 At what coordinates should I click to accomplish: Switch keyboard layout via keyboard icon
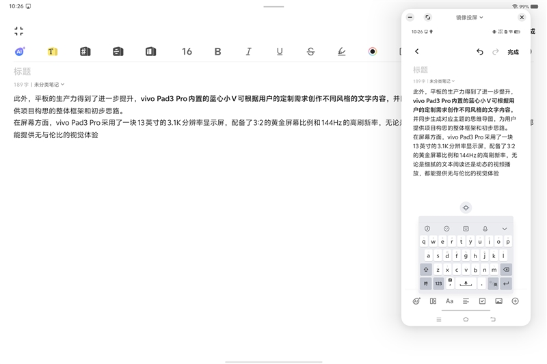pos(466,229)
